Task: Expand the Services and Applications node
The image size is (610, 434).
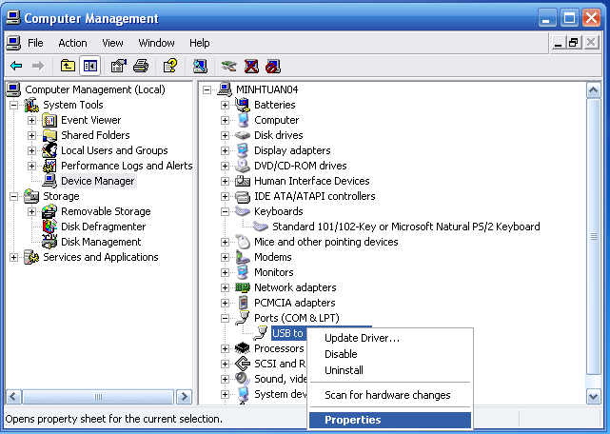Action: coord(14,257)
